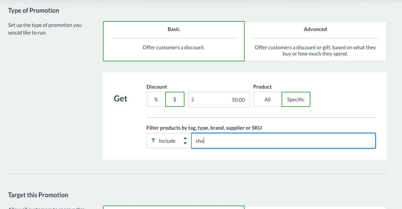Click the up-down arrows beside Include

tap(185, 141)
